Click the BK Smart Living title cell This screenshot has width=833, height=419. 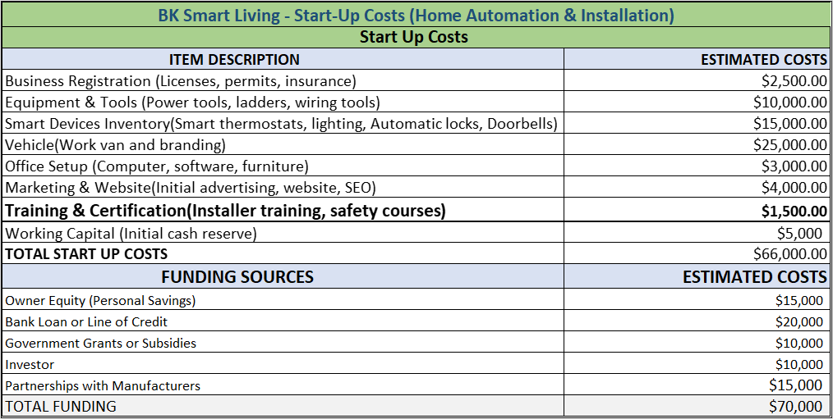pos(416,15)
